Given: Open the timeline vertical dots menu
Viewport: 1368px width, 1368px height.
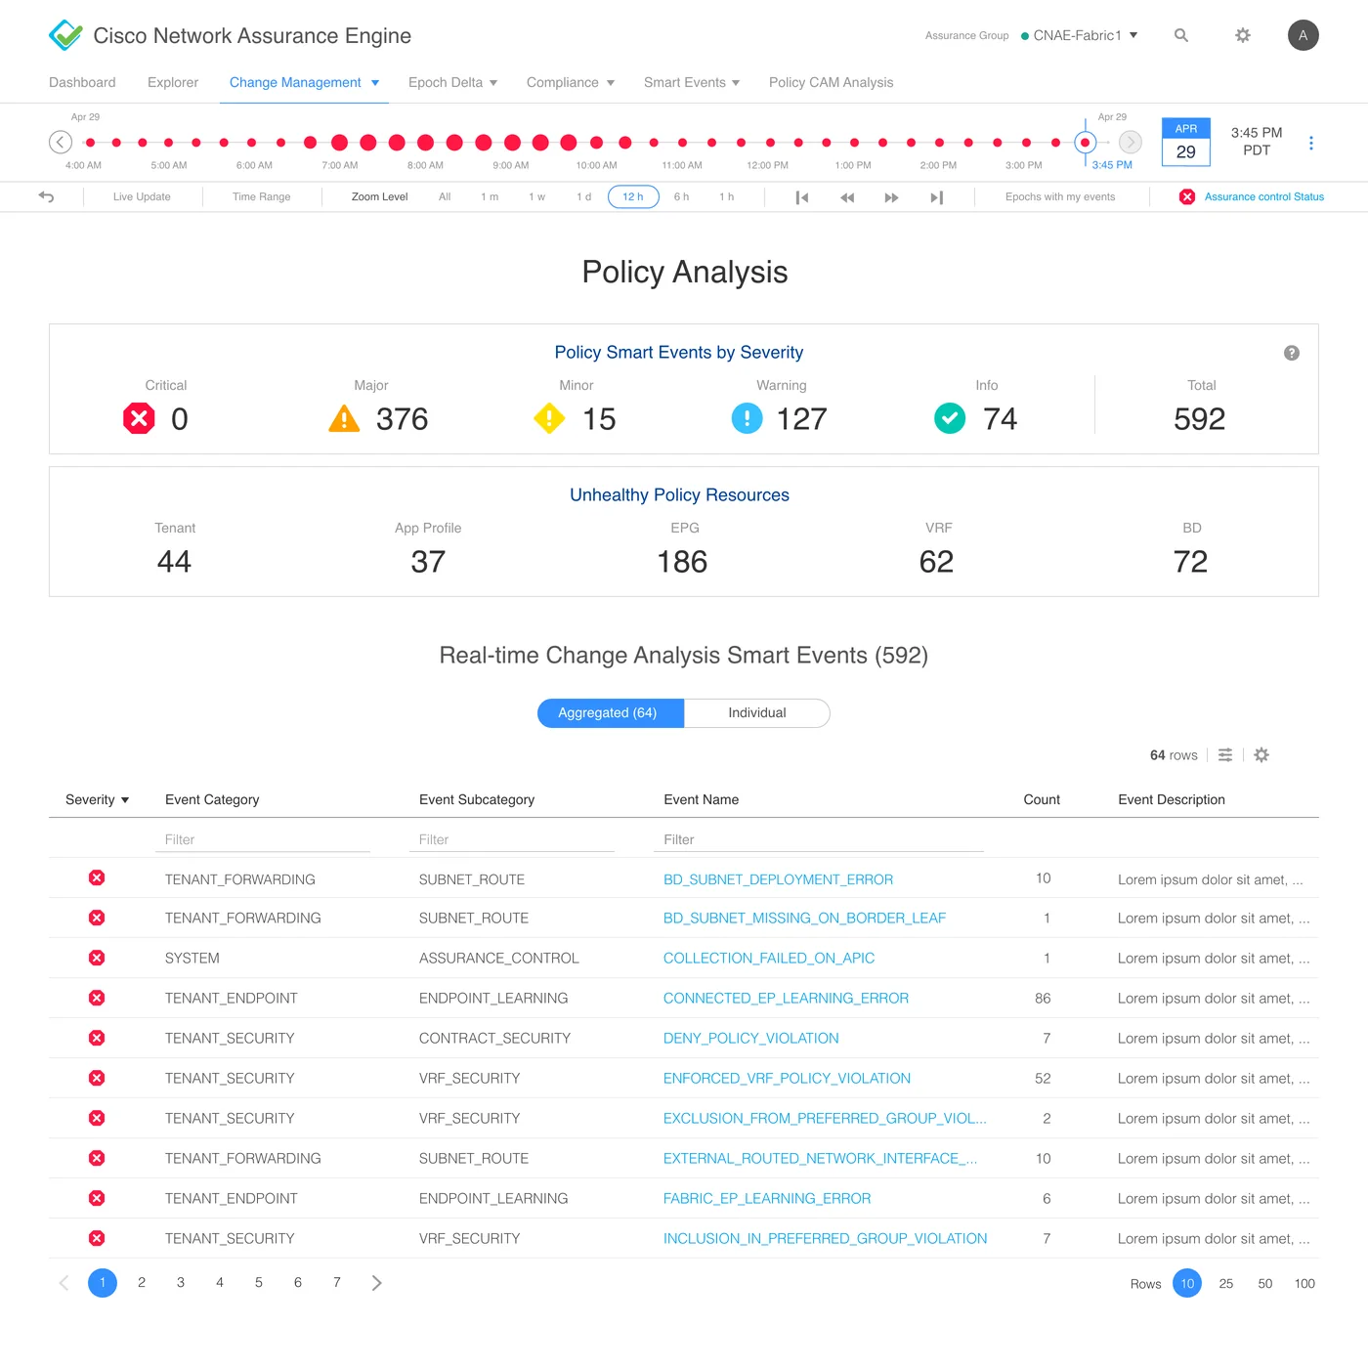Looking at the screenshot, I should point(1310,143).
